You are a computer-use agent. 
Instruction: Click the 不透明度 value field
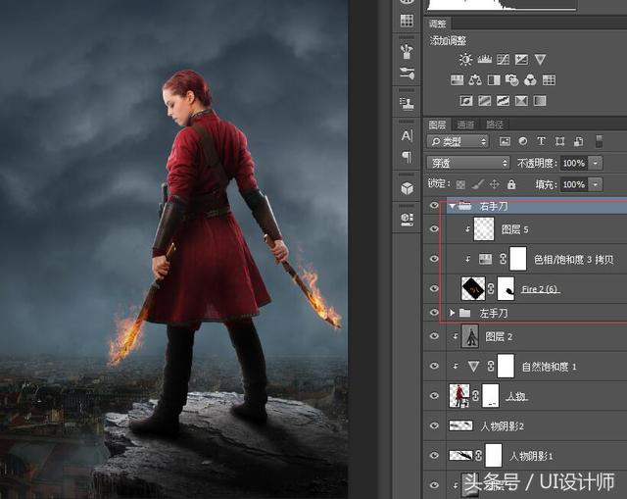[574, 163]
